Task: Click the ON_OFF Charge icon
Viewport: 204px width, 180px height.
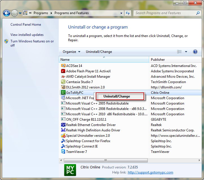Action: [63, 119]
